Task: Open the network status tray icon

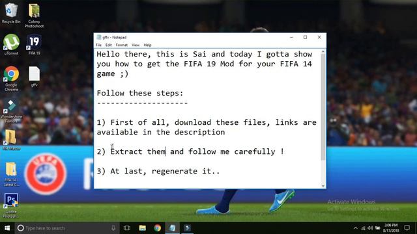Action: 363,228
